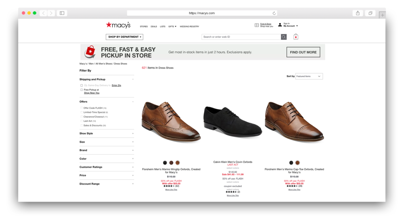Open the Lists menu item

coord(163,27)
